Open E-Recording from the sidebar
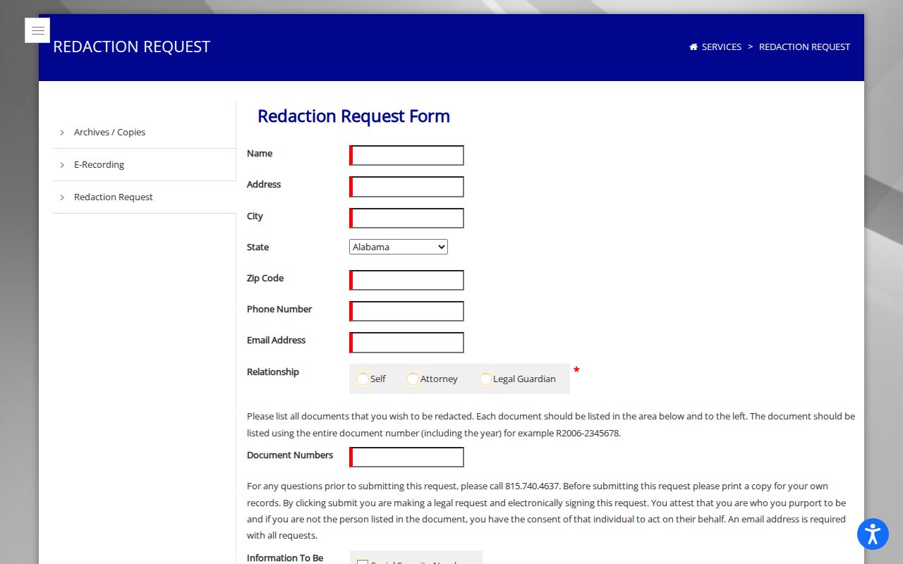 coord(99,165)
